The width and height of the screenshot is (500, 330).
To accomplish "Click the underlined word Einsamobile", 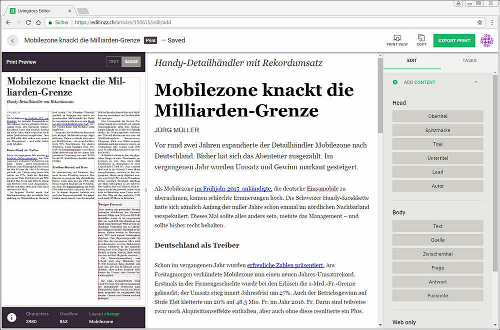I will [x=322, y=189].
